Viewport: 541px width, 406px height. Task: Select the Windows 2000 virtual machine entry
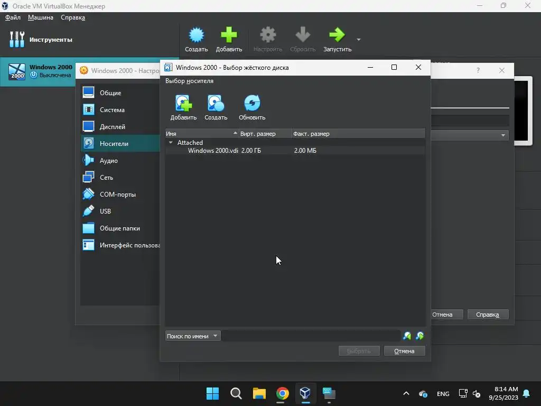[38, 71]
